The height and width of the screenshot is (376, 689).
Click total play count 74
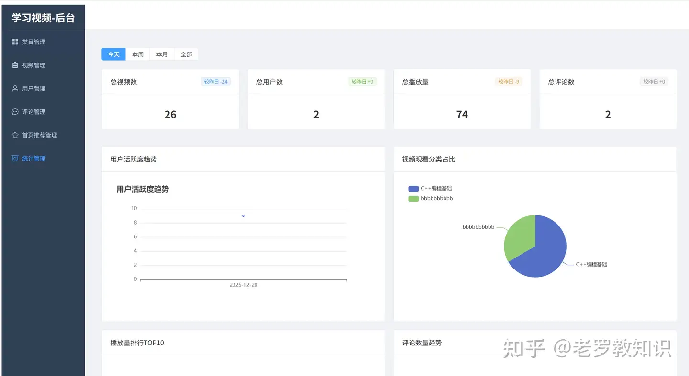(x=462, y=115)
